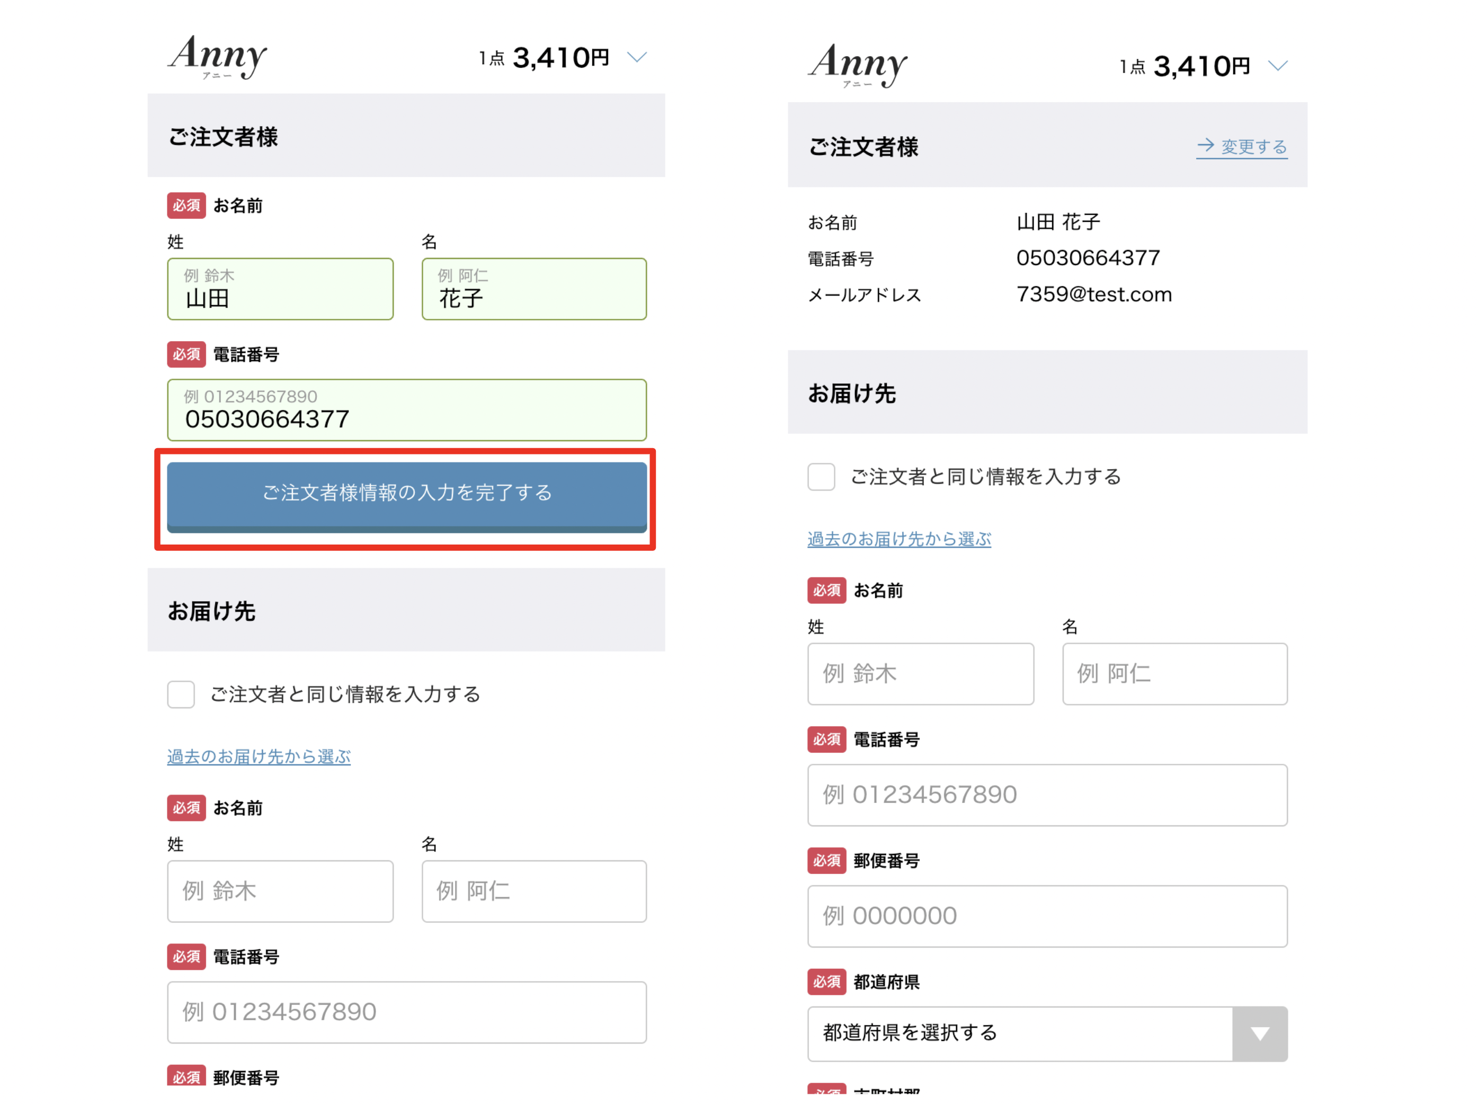Click the Anny logo in left screen
The width and height of the screenshot is (1478, 1106).
pos(217,57)
